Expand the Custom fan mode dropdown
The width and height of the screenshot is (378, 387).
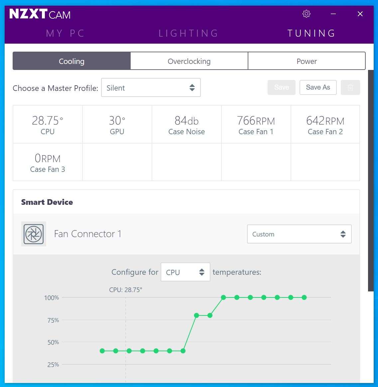tap(299, 234)
